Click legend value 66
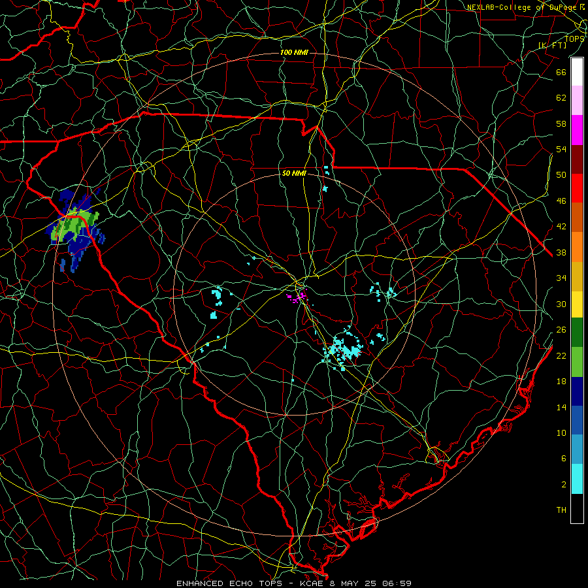This screenshot has height=588, width=588. [561, 72]
